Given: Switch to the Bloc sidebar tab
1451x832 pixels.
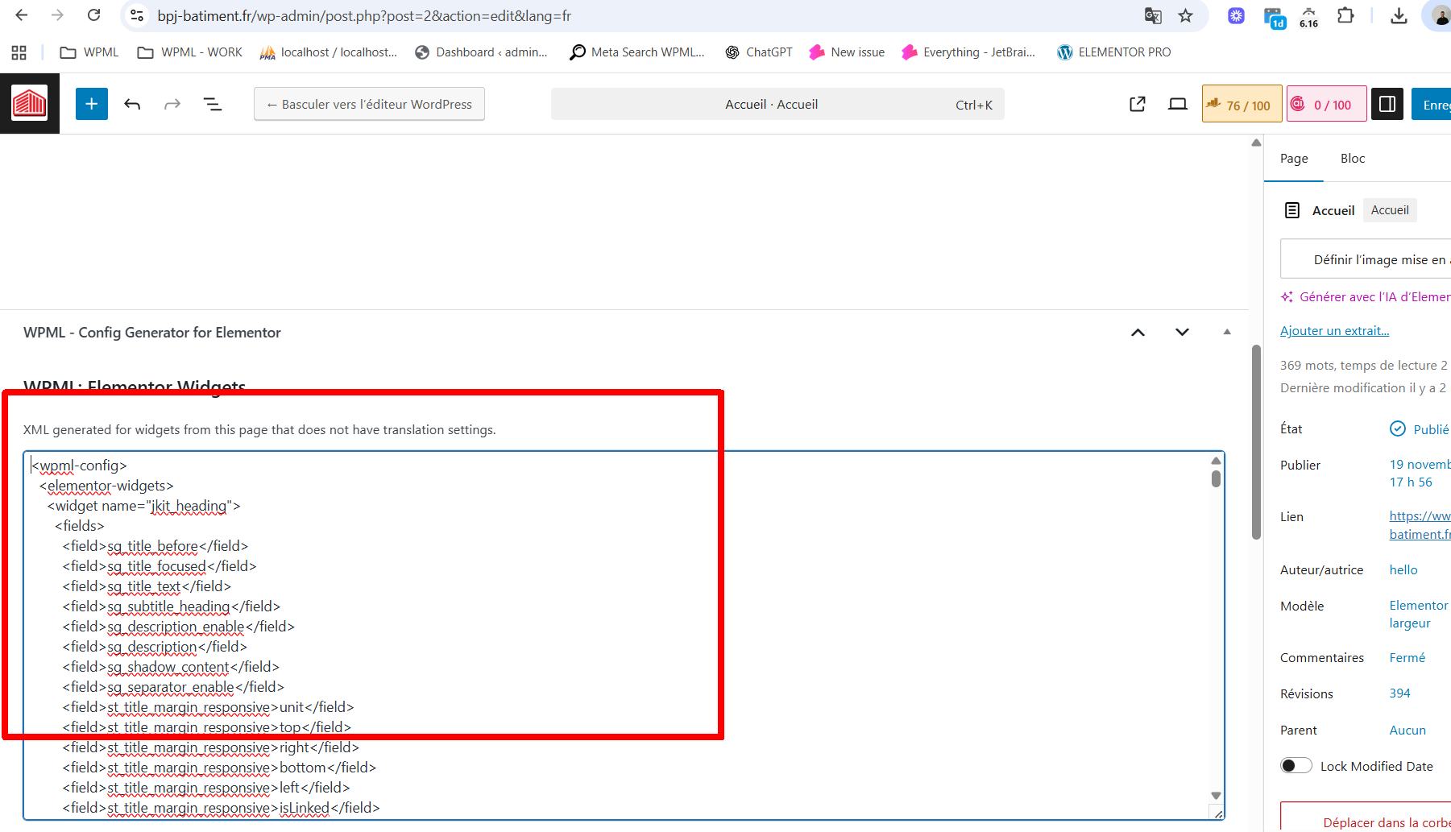Looking at the screenshot, I should [1353, 159].
